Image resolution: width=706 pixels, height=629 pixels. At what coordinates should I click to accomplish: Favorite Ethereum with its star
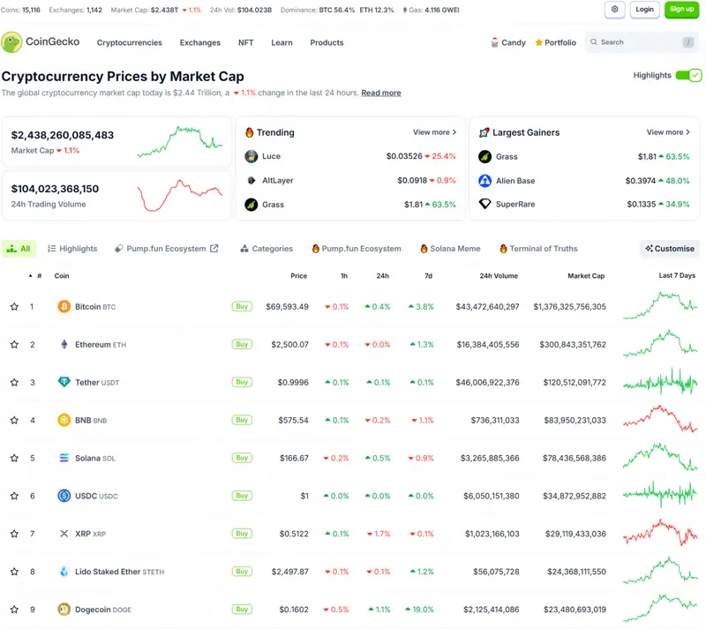point(14,344)
